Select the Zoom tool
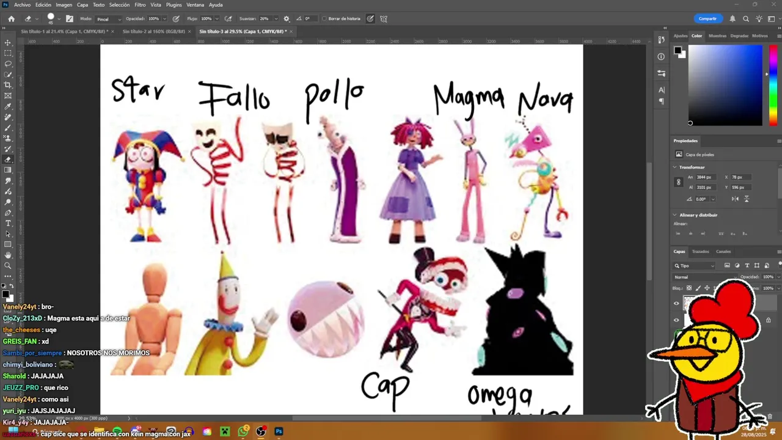 coord(8,266)
